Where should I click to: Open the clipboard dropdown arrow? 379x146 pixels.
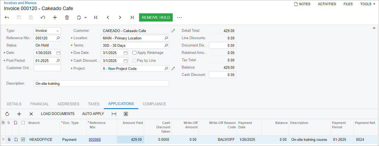[86, 17]
